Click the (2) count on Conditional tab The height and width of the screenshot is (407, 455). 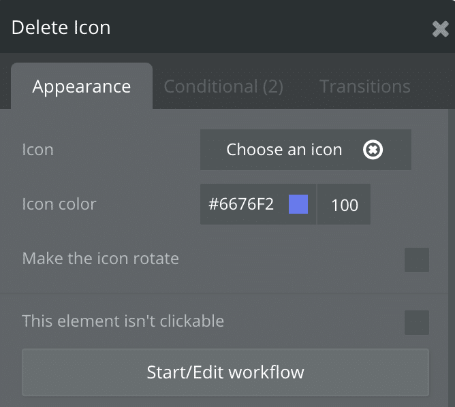272,87
